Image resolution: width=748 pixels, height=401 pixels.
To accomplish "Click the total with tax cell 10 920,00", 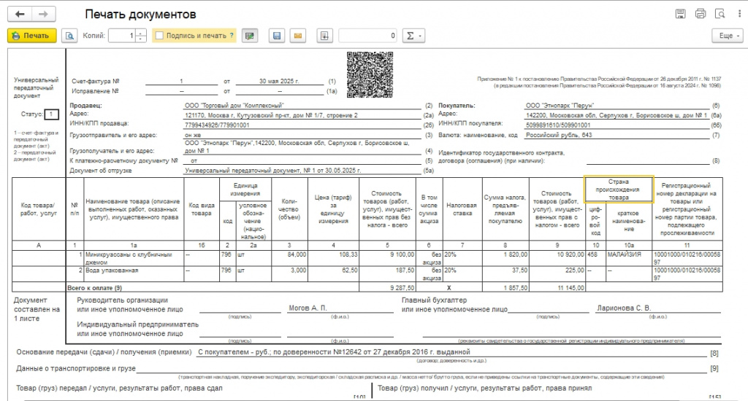I will [557, 258].
